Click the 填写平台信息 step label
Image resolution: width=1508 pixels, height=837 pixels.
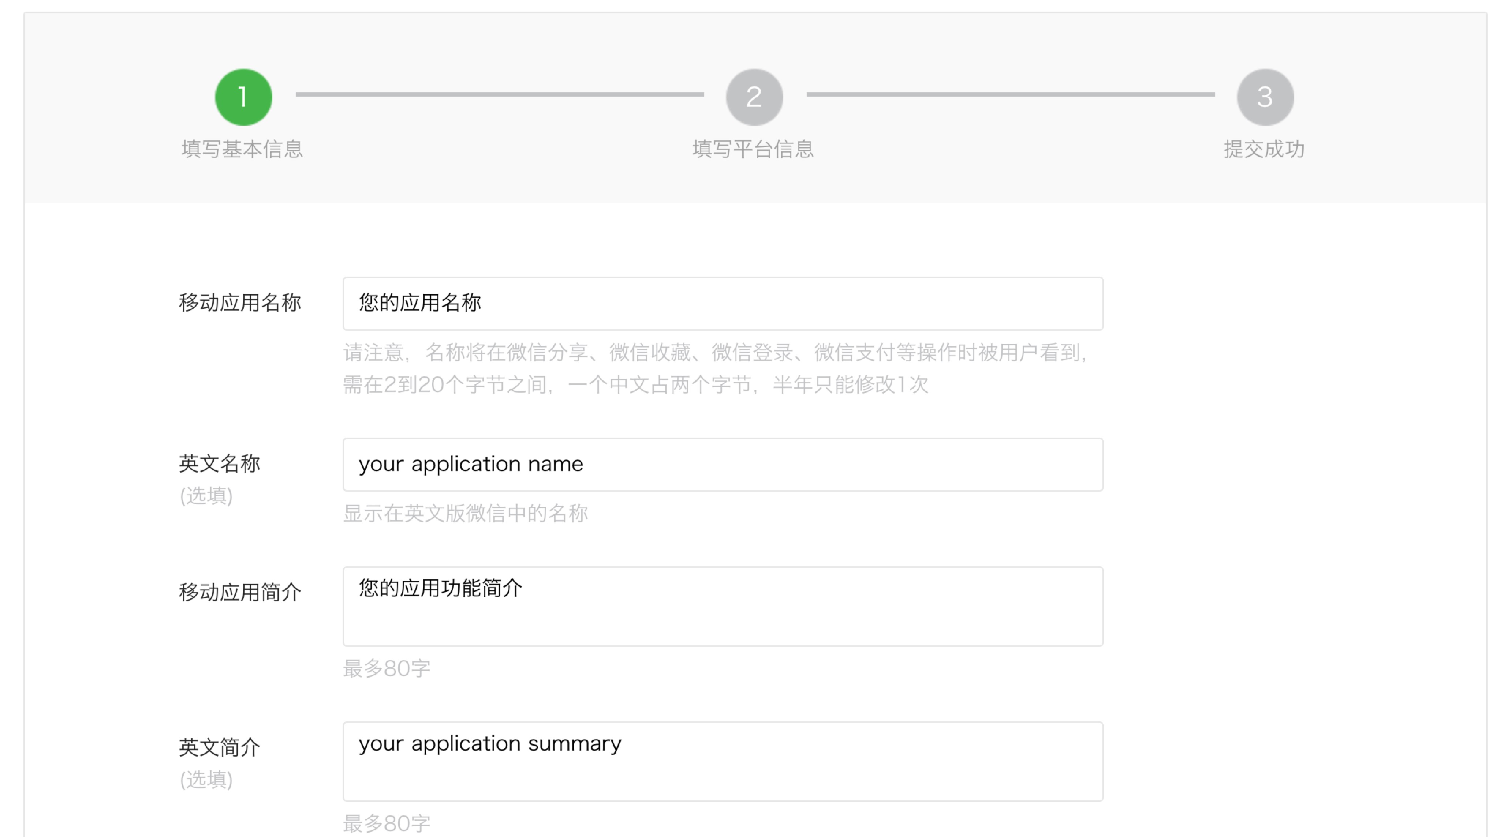click(x=753, y=149)
